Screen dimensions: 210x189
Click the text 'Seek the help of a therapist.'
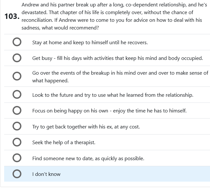click(64, 143)
